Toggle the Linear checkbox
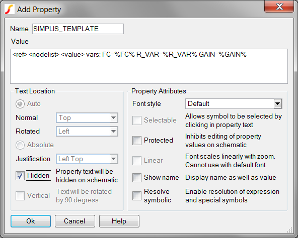The height and width of the screenshot is (238, 298). (137, 161)
